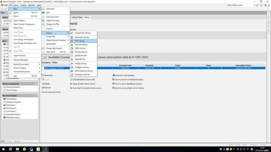Click the Output Job File icon

point(43,24)
